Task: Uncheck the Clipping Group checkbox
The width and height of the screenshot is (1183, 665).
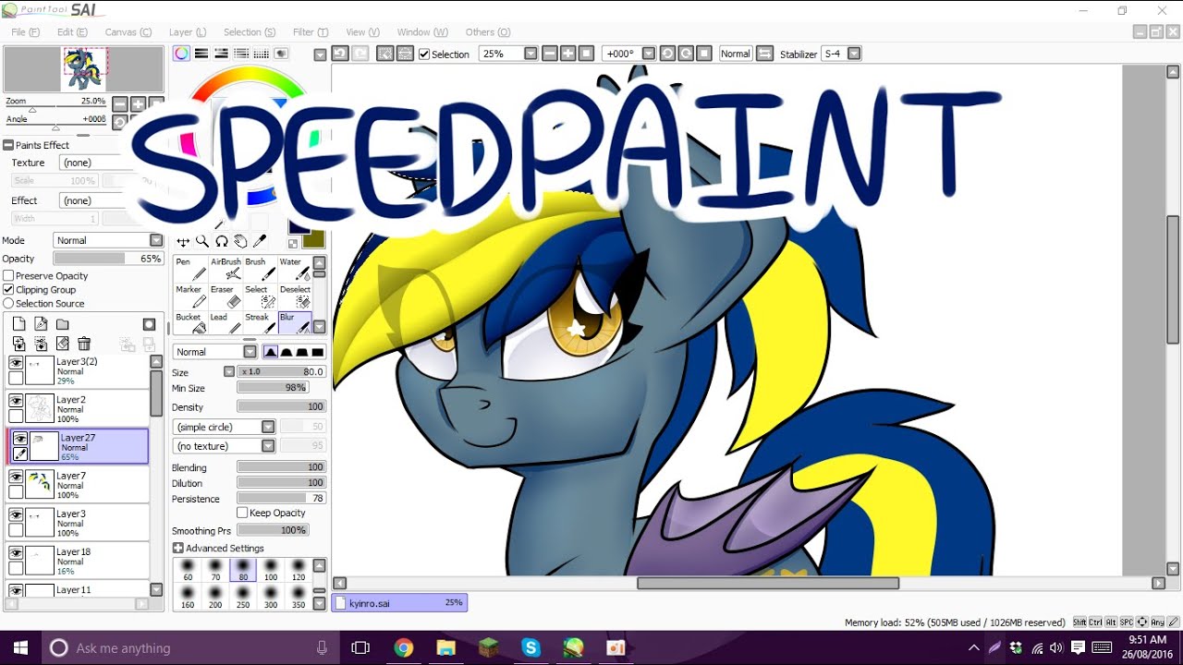Action: coord(8,290)
